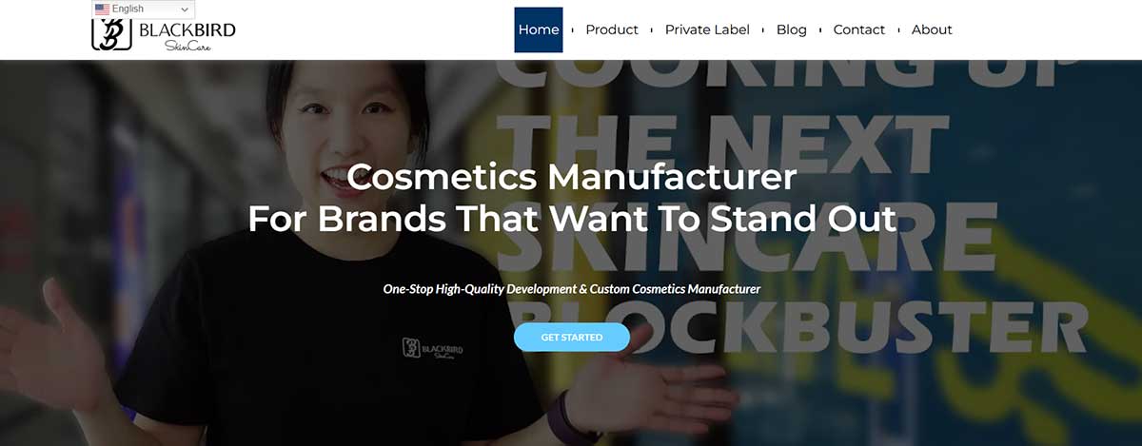Navigate to Private Label page
Screen dimensions: 1142x446
point(707,29)
